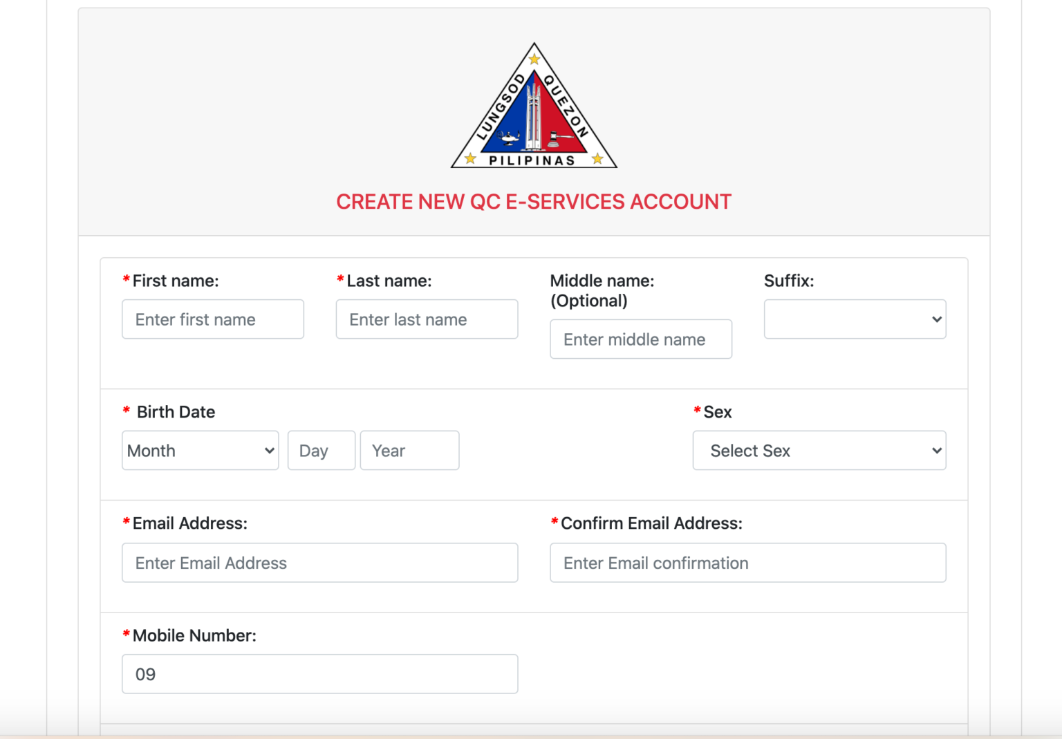Click the Middle name Optional label
The image size is (1062, 739).
click(x=602, y=290)
